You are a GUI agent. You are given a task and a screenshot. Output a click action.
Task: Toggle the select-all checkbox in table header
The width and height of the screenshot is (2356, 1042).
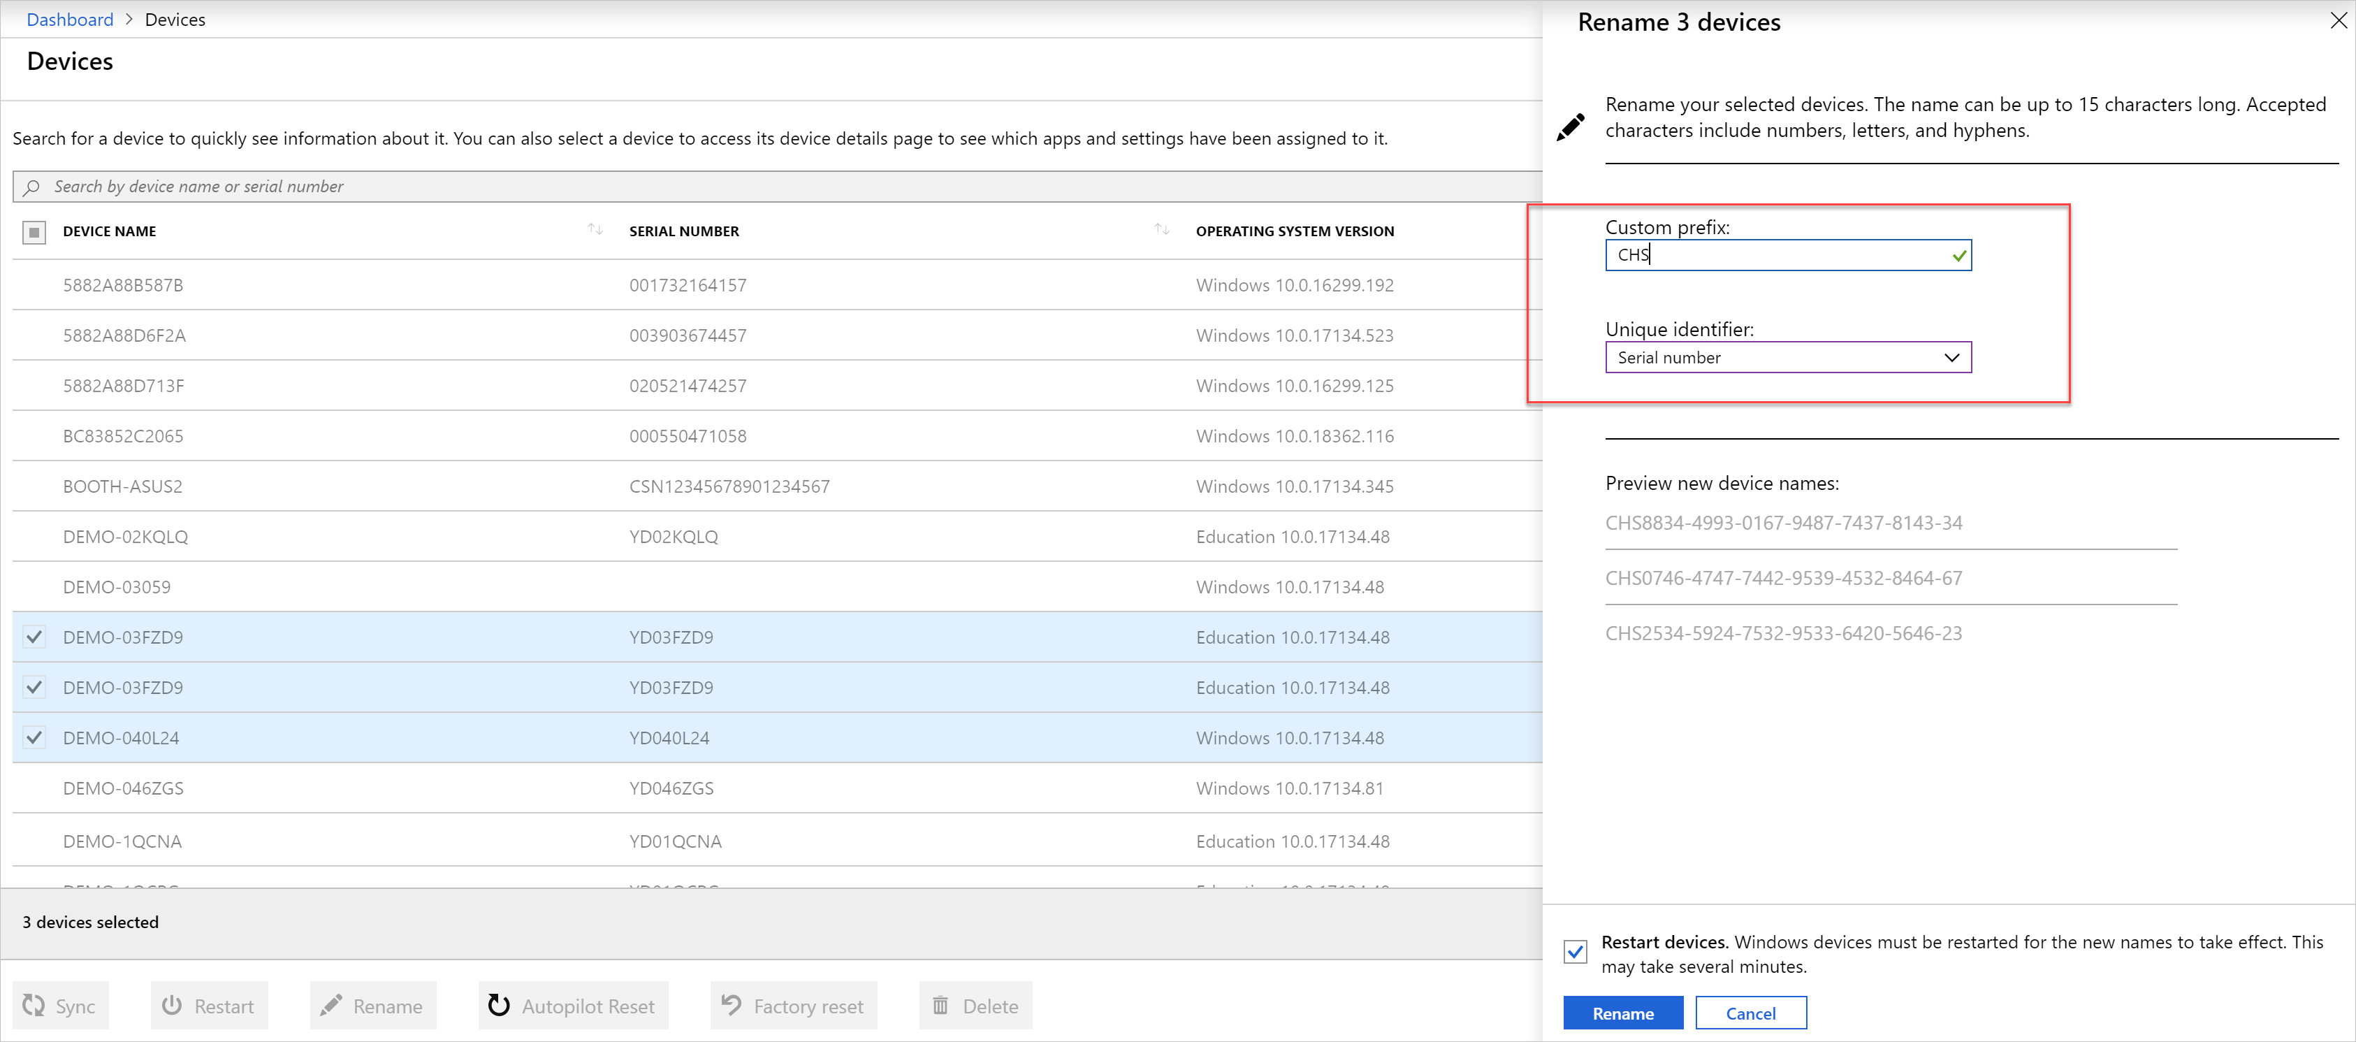coord(34,232)
